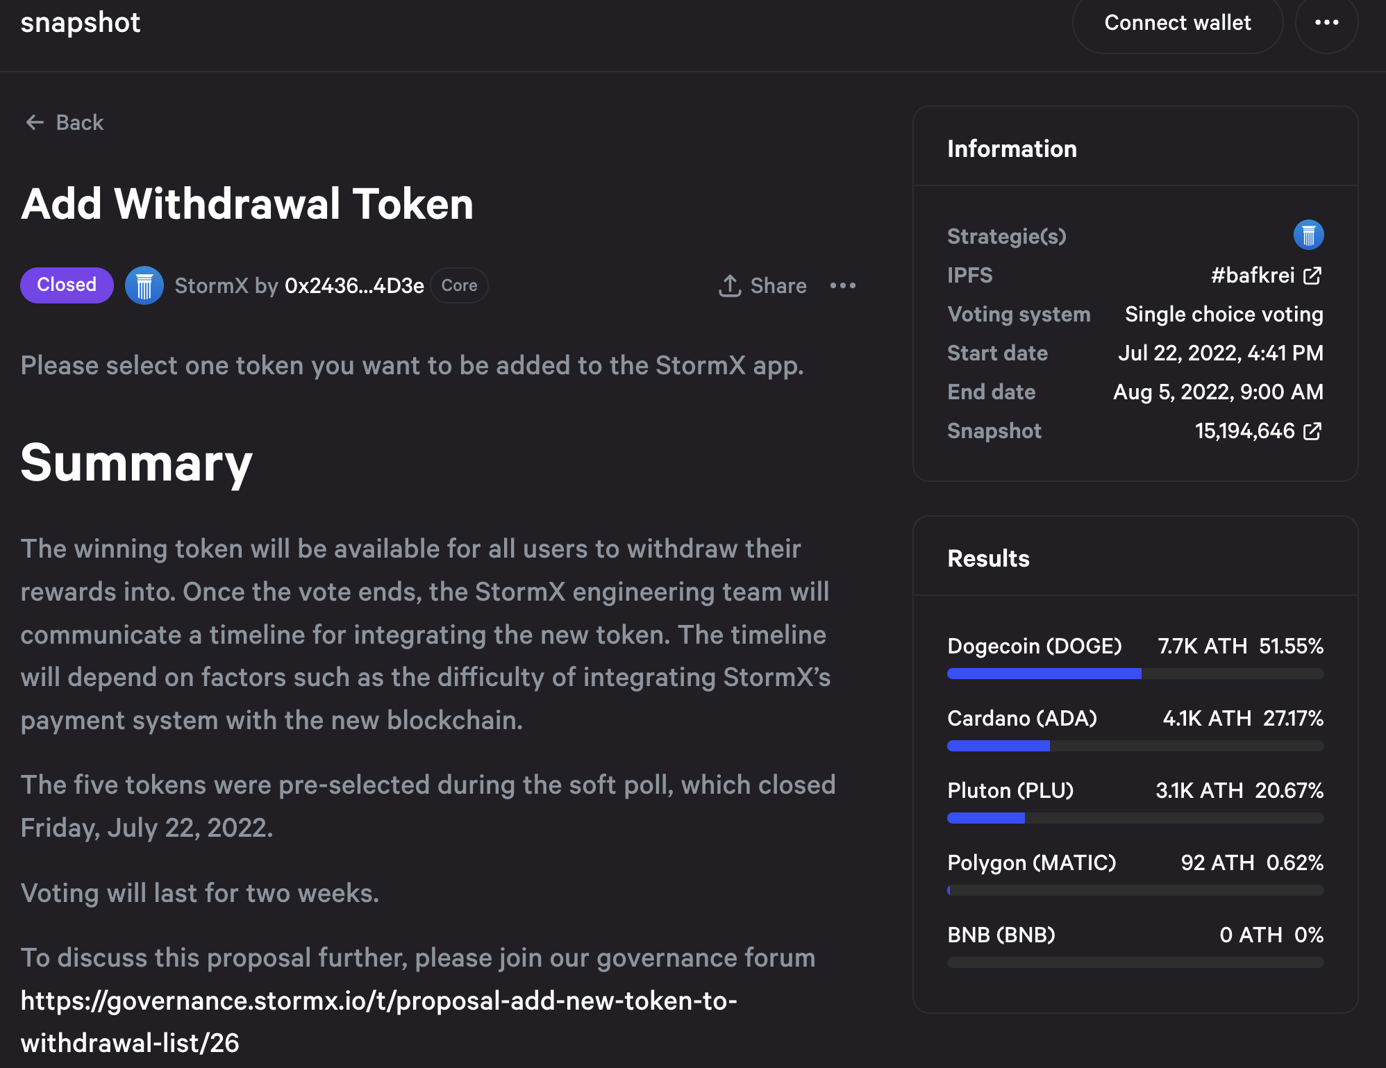Click the 3.1K ATH 20.67% value
Image resolution: width=1386 pixels, height=1068 pixels.
point(1239,791)
